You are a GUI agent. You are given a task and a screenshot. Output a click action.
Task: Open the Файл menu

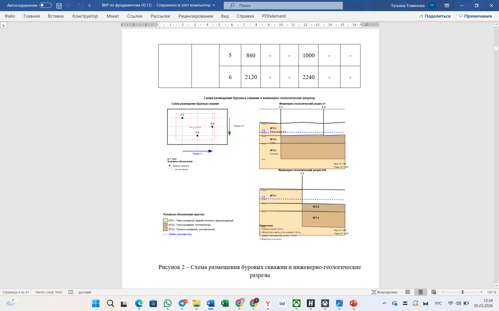pyautogui.click(x=10, y=16)
